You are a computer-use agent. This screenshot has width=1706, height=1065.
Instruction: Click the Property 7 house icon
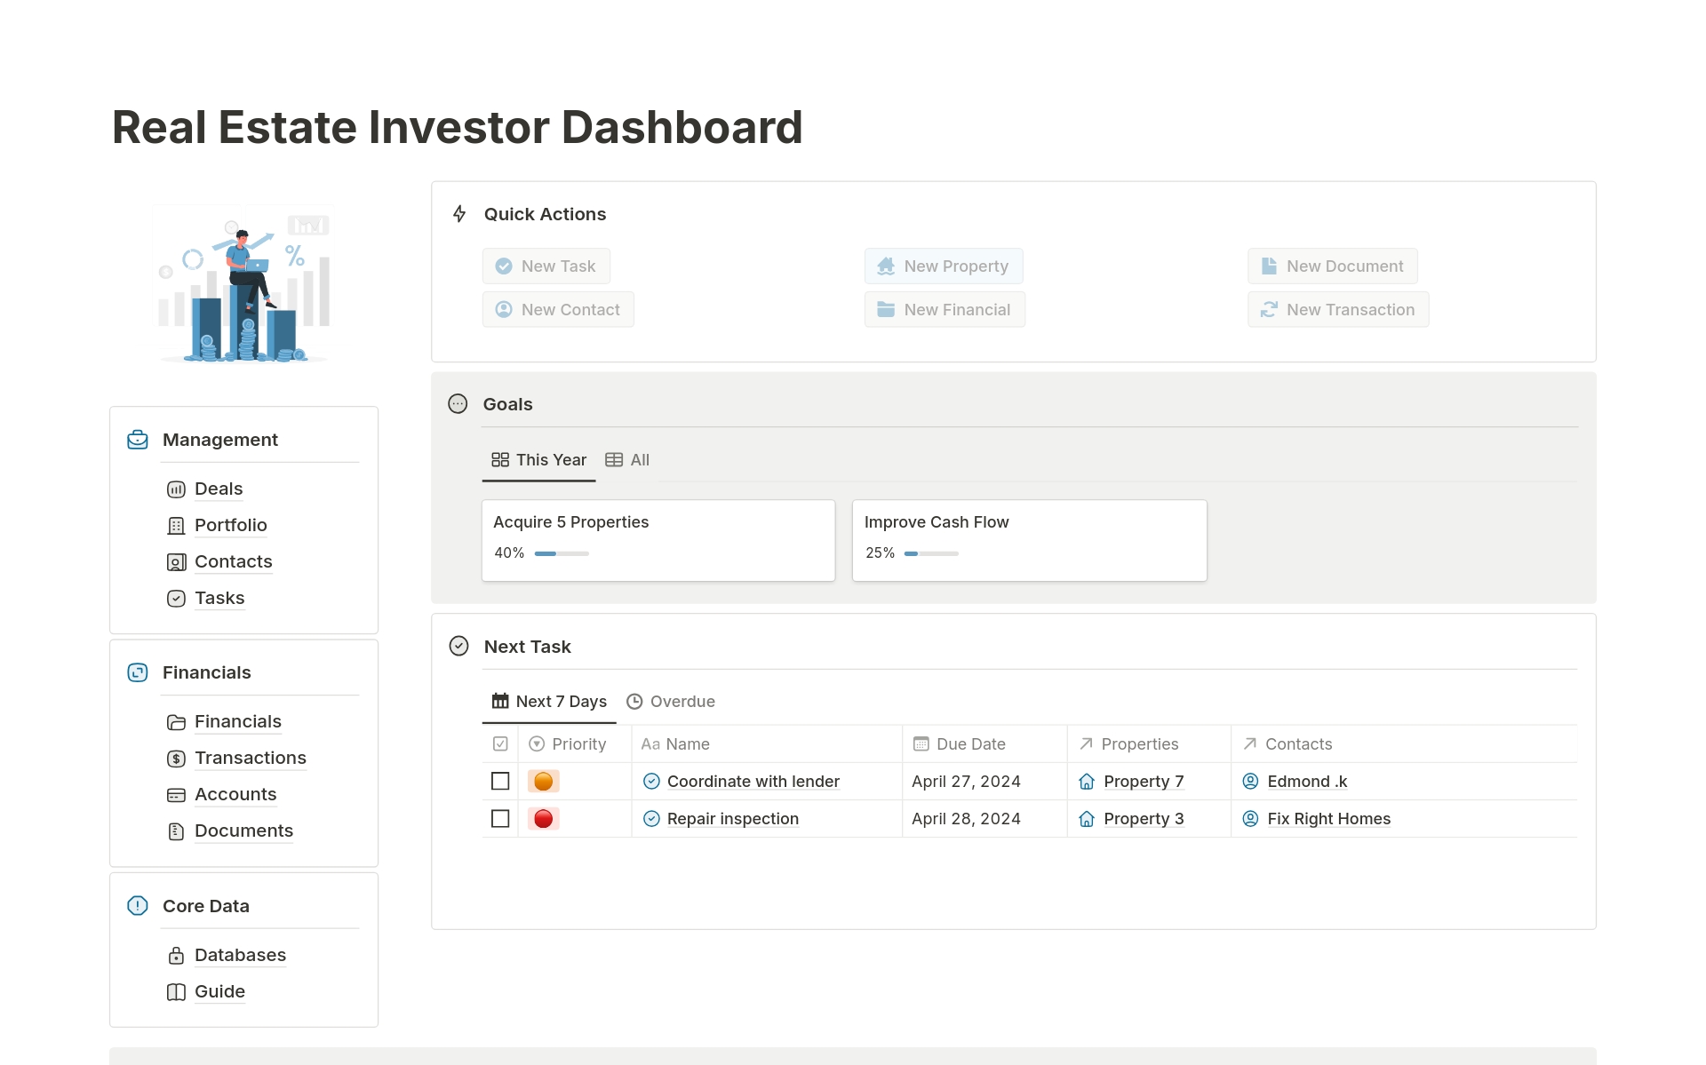point(1086,782)
